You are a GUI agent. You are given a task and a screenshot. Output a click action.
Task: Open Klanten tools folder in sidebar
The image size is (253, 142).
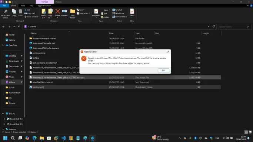click(14, 92)
